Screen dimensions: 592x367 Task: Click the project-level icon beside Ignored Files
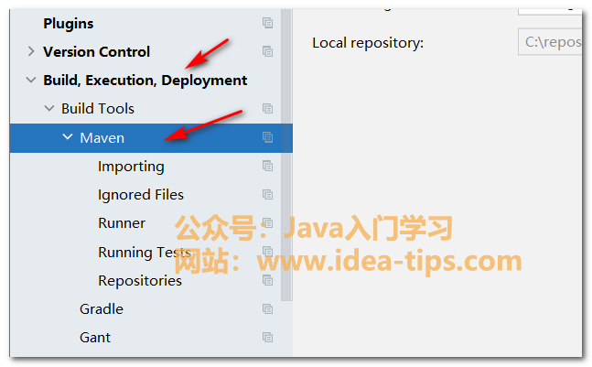[267, 195]
